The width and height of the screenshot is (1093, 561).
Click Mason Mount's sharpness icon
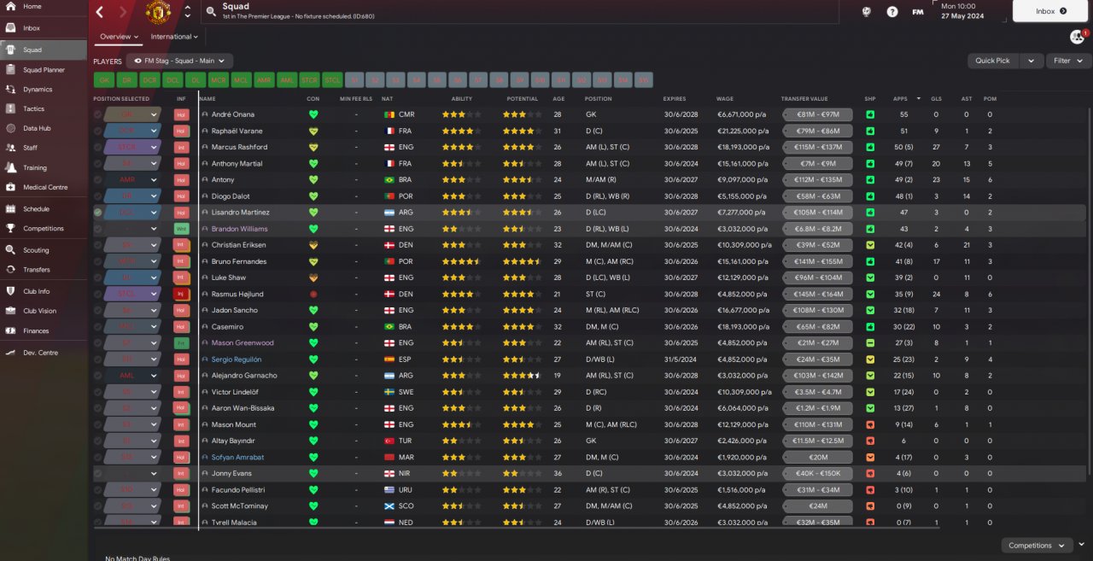click(870, 424)
